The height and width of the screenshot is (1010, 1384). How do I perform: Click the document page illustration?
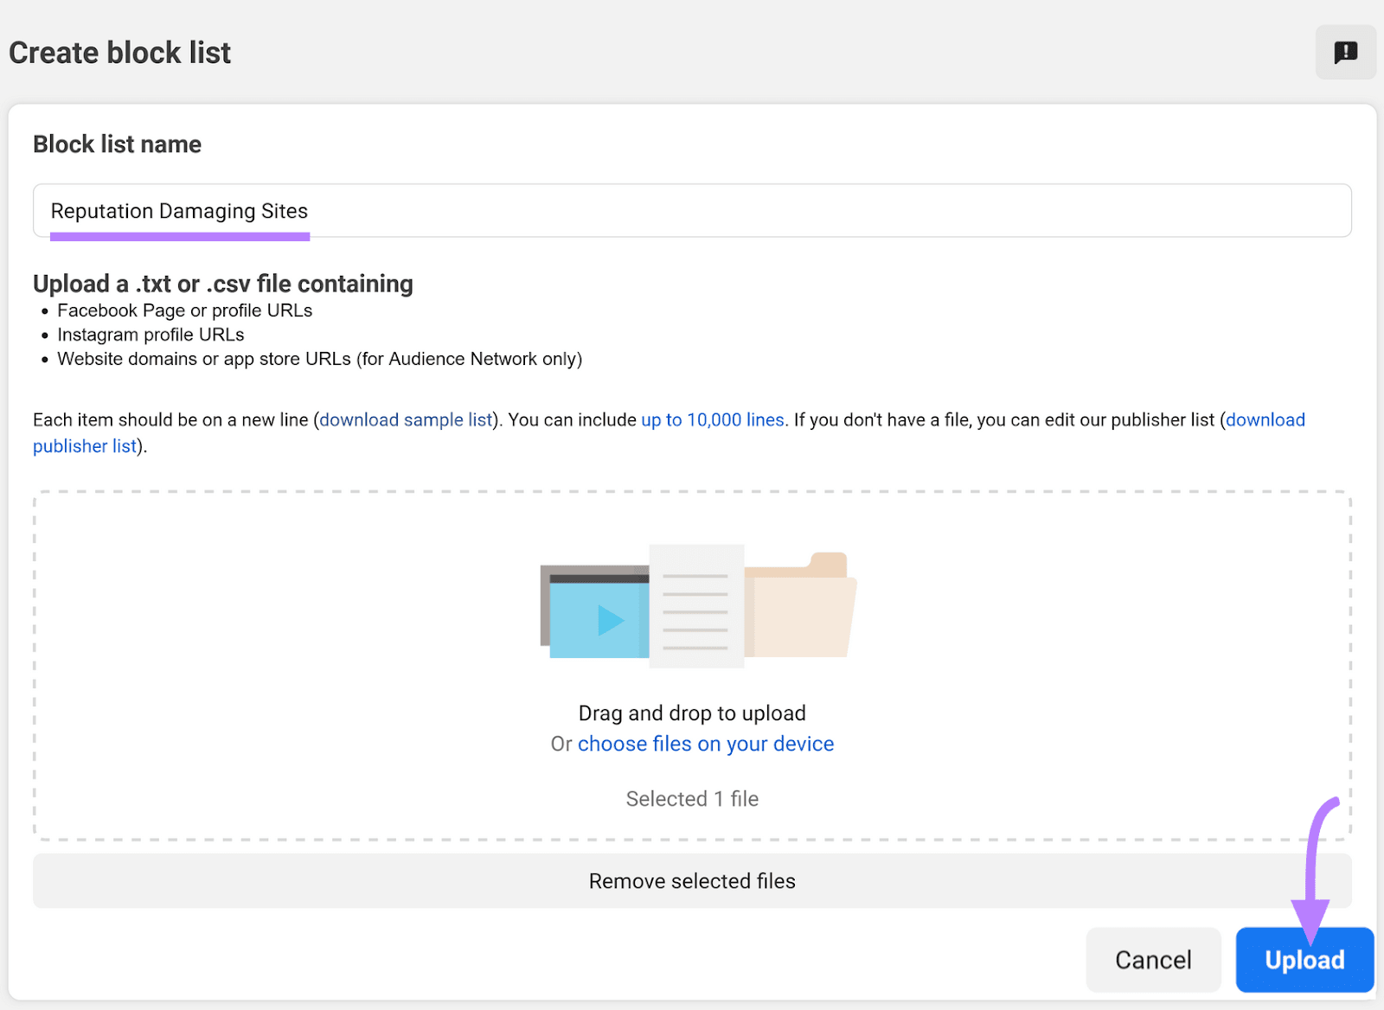696,606
